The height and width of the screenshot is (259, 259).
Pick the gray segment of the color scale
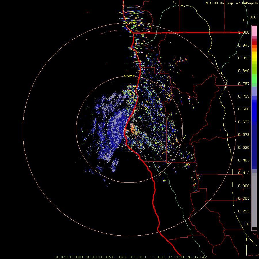254,200
